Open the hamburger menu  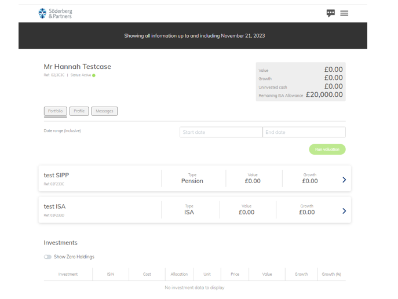click(344, 13)
